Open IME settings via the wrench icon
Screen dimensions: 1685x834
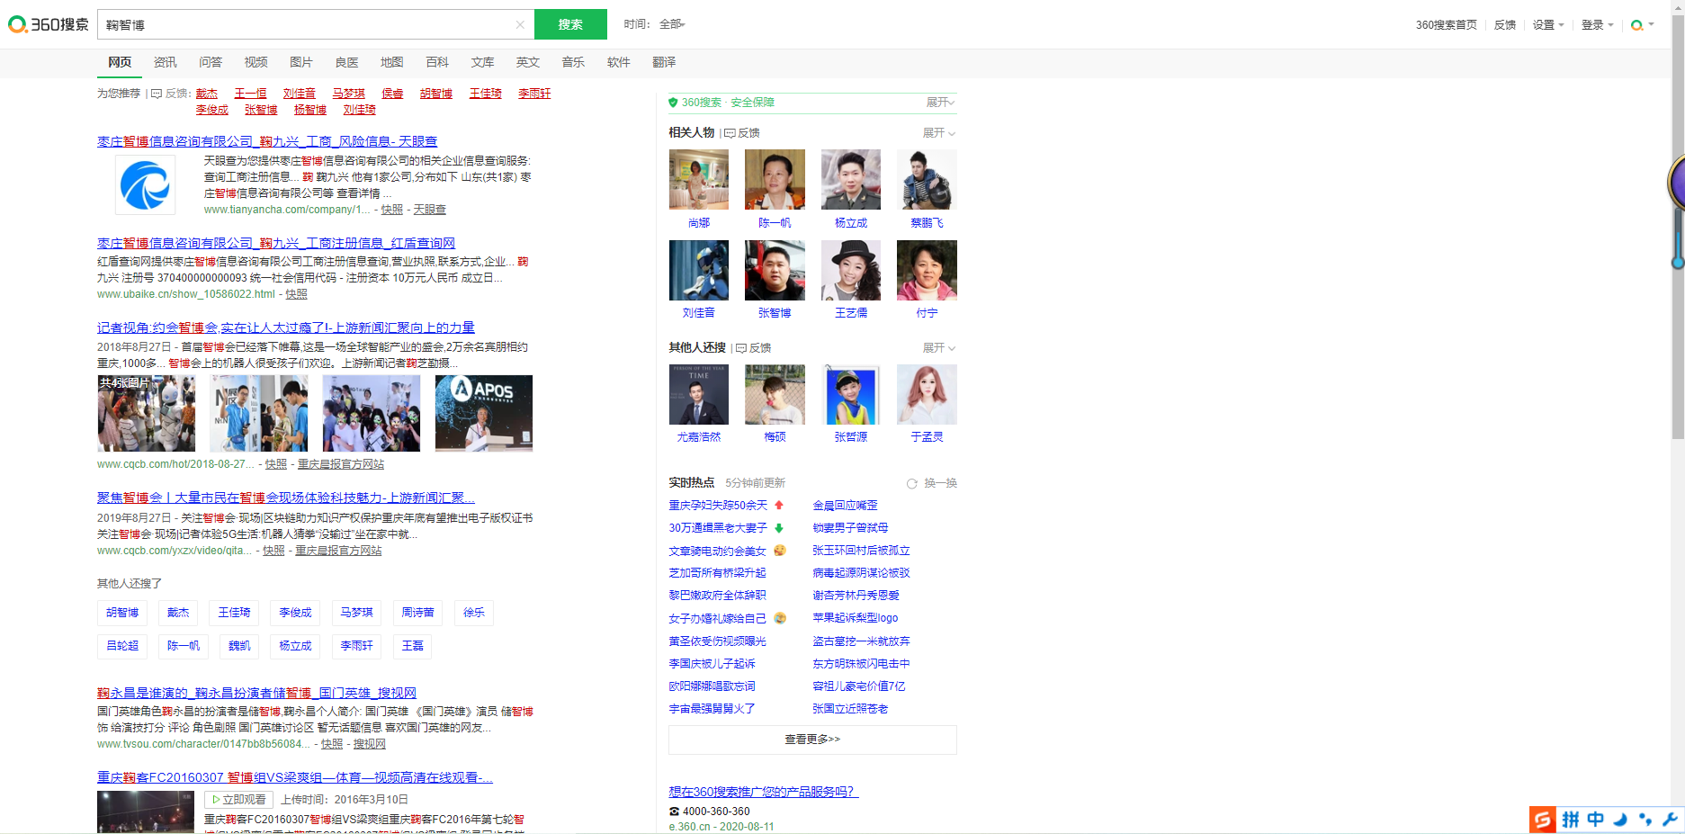(1670, 819)
